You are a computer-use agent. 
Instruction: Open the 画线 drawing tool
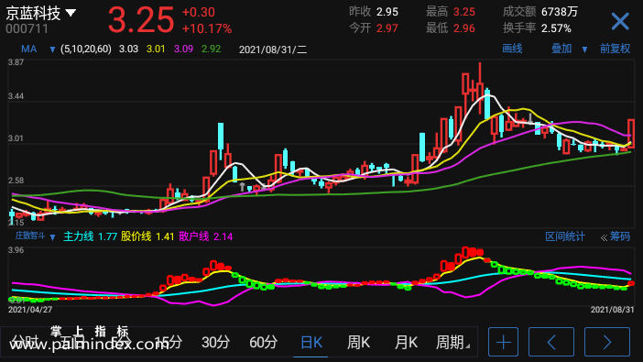click(x=512, y=49)
